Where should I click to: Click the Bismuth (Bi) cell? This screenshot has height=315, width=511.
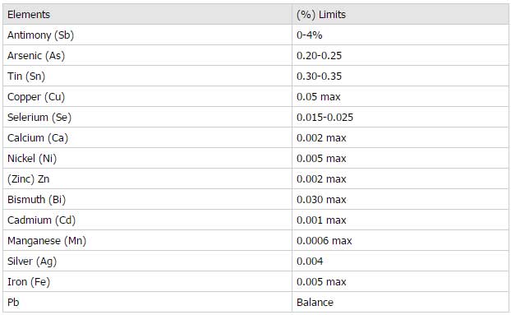point(147,199)
